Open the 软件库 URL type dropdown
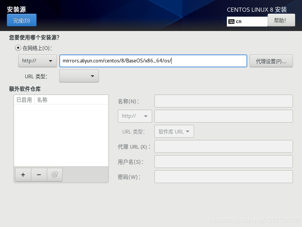The image size is (302, 227). (x=174, y=132)
